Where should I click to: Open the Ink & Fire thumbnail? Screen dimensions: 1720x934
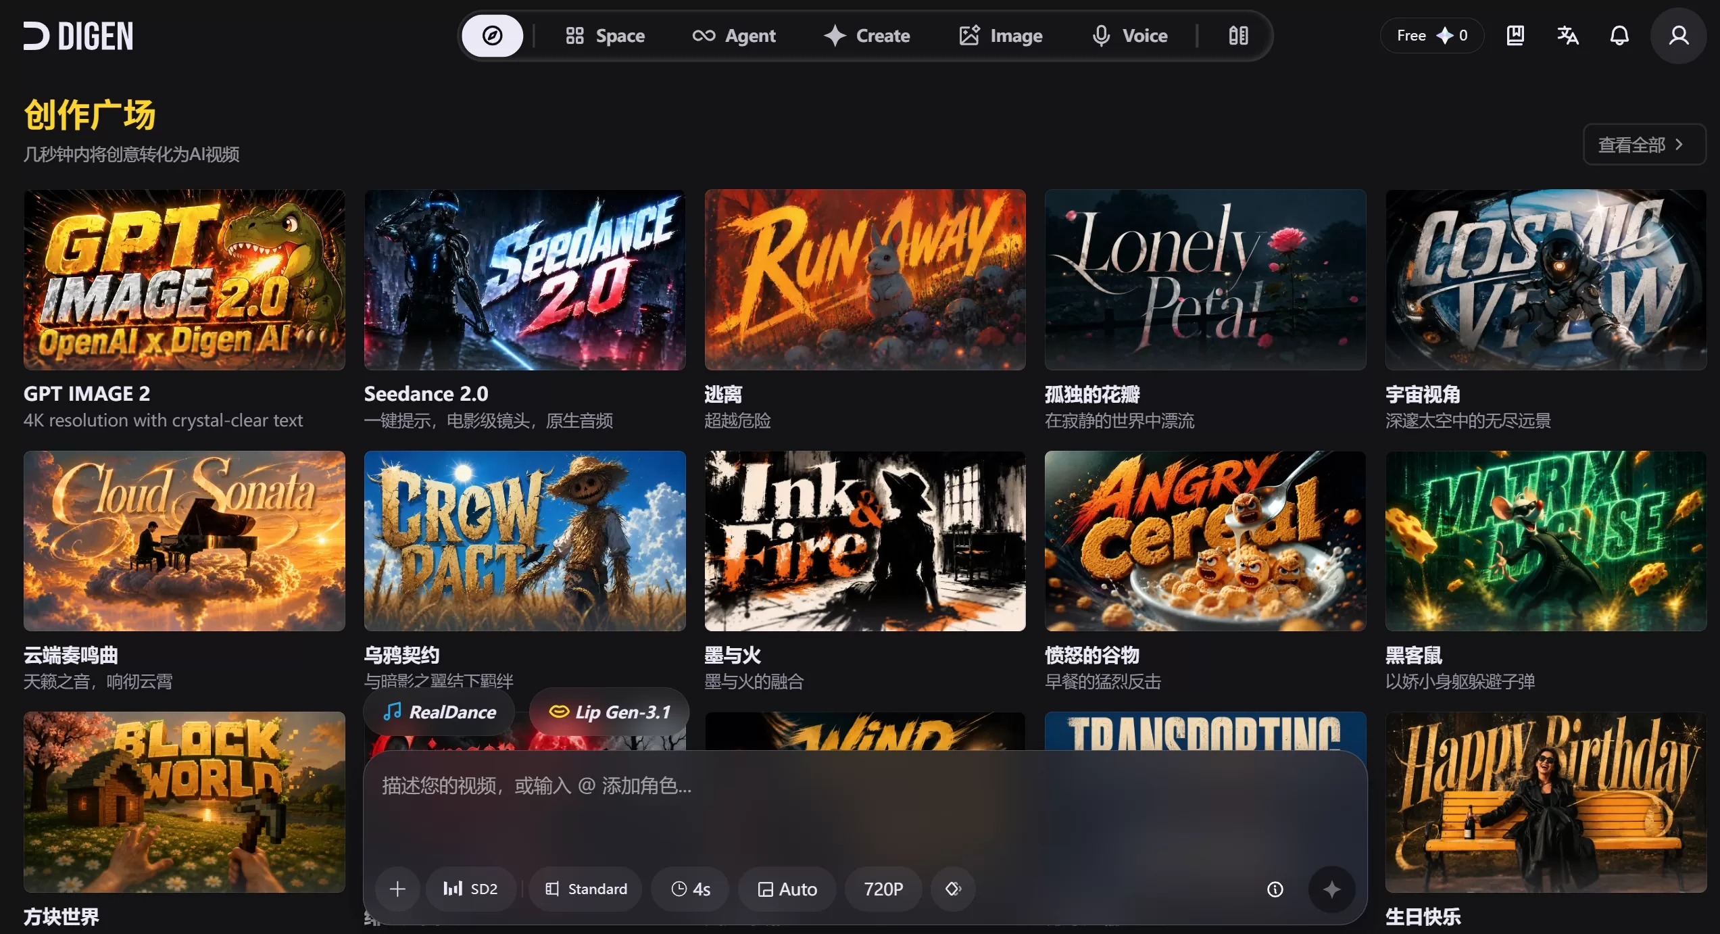[x=865, y=541]
